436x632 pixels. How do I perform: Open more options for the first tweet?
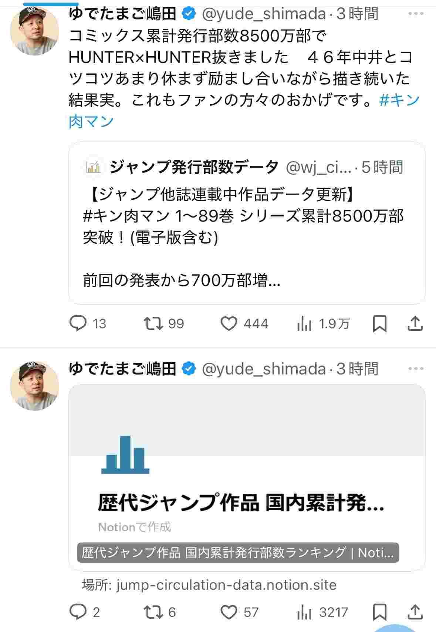click(416, 14)
